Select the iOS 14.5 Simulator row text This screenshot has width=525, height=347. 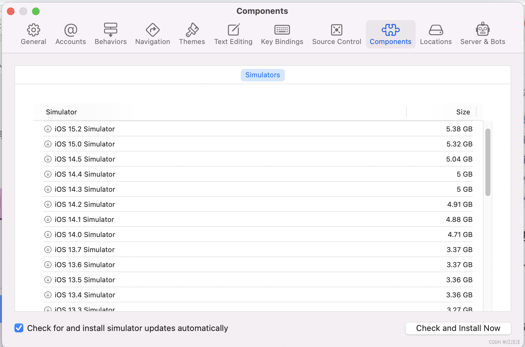[x=85, y=159]
